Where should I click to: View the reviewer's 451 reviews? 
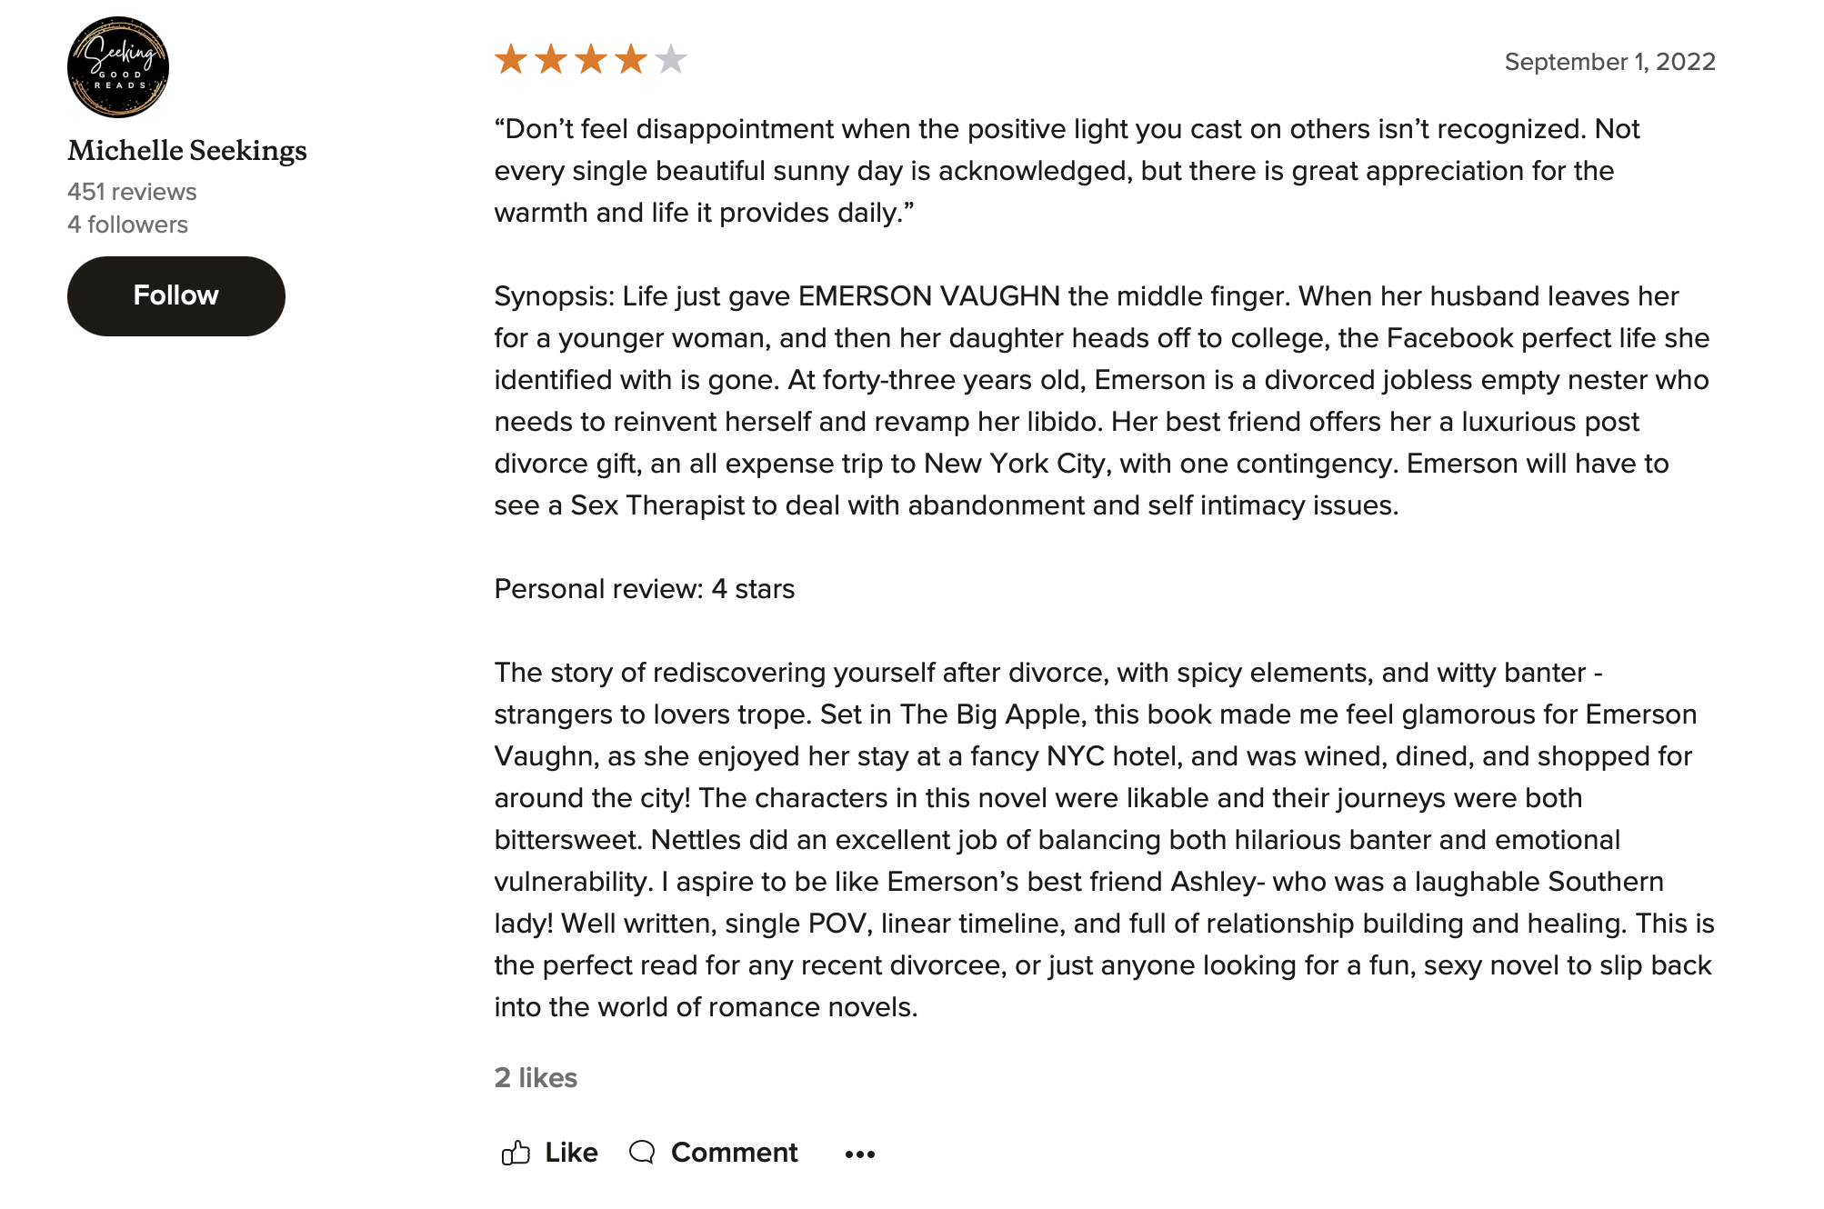(132, 192)
